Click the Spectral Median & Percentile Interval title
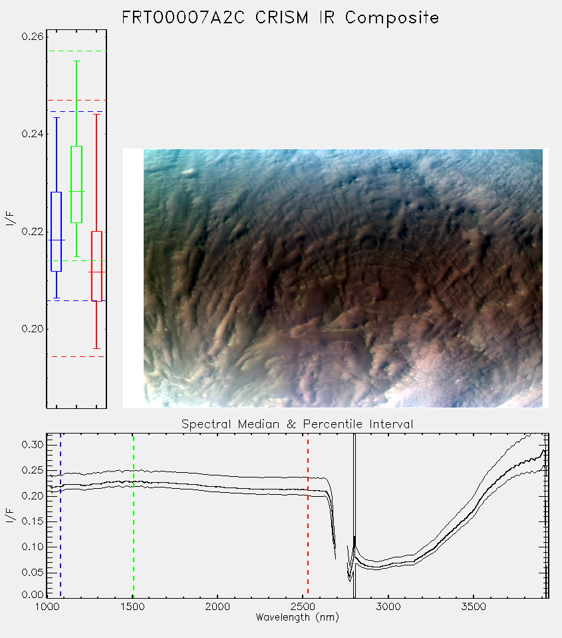 tap(297, 424)
